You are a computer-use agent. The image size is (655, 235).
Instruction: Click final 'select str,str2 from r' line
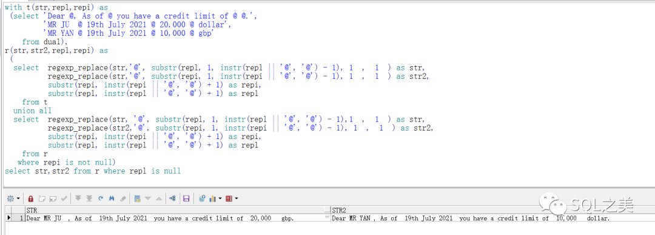pos(93,171)
